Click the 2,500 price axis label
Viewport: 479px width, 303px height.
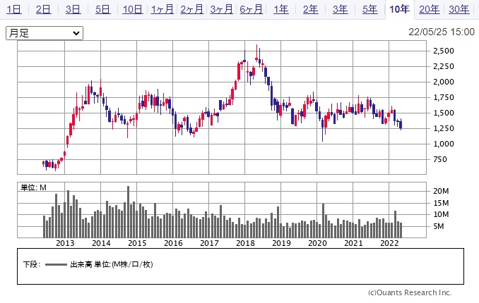[444, 51]
